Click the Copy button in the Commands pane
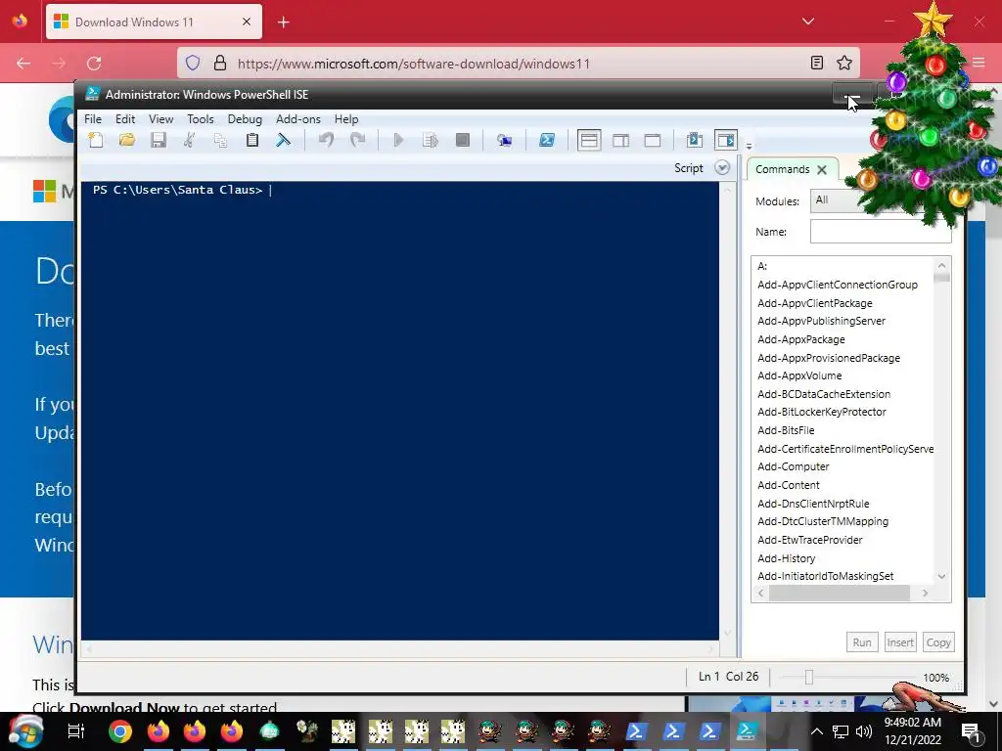The width and height of the screenshot is (1002, 751). point(938,642)
